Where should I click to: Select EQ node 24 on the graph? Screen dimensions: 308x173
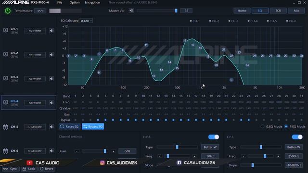tap(247, 65)
